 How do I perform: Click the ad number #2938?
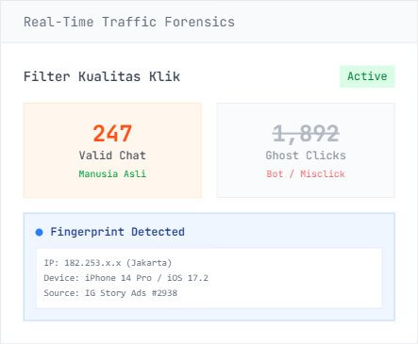click(164, 293)
